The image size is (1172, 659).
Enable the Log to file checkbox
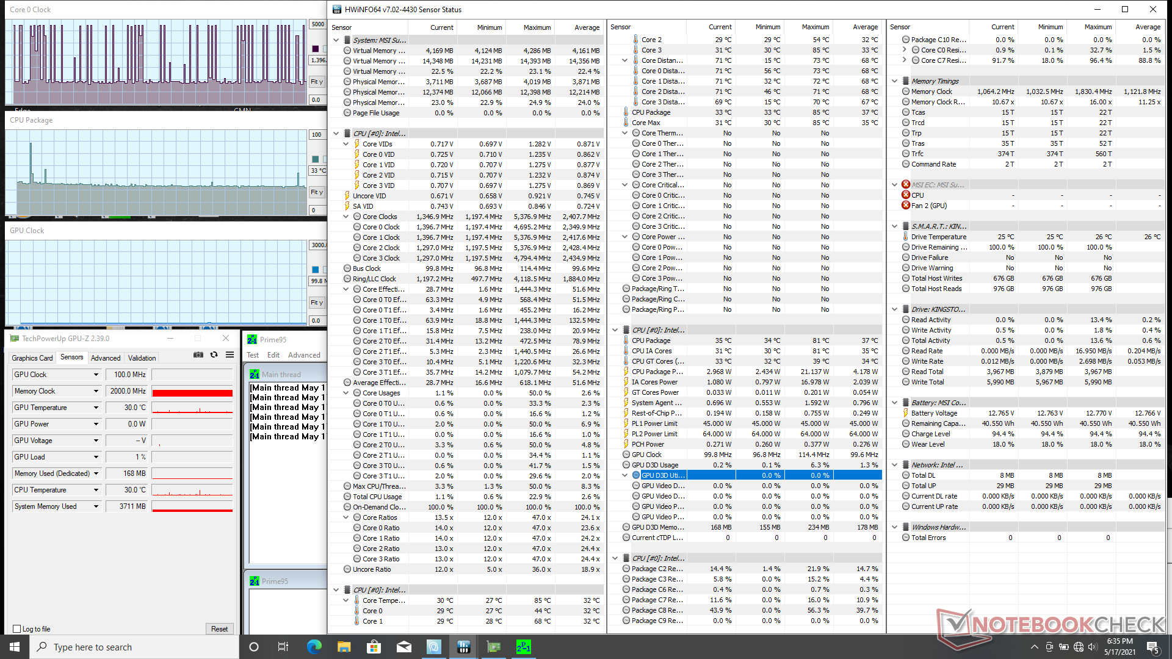click(17, 629)
